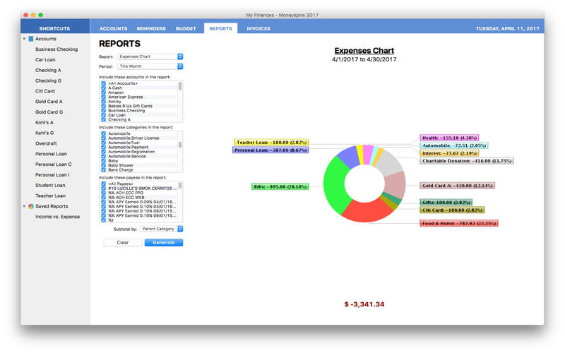Viewport: 565px width, 353px height.
Task: Toggle the Amazon account checkbox
Action: point(103,92)
